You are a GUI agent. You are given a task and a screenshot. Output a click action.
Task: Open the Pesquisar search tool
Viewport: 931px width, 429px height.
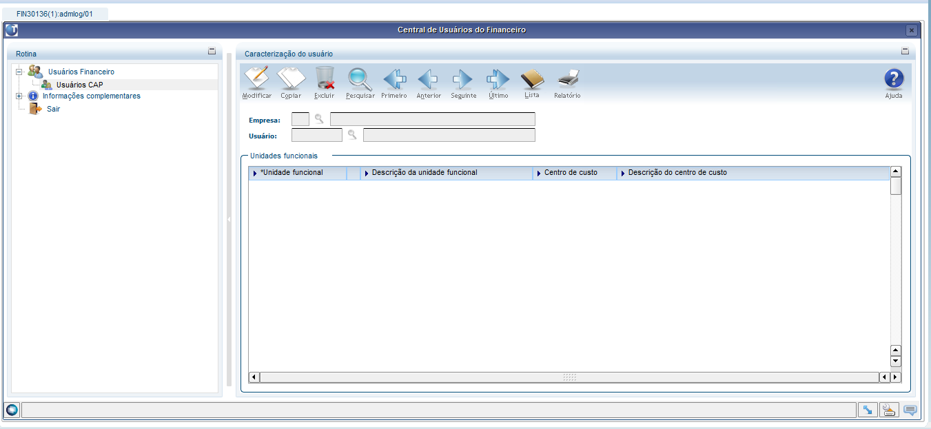pos(360,79)
